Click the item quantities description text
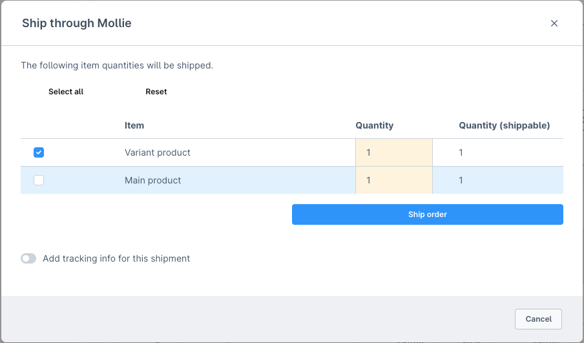This screenshot has height=343, width=584. coord(117,65)
